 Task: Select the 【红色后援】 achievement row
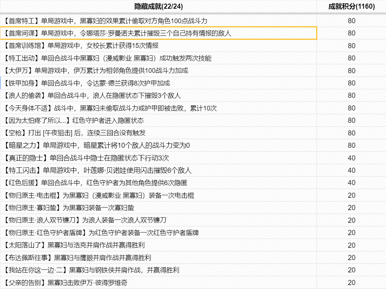pyautogui.click(x=96, y=183)
